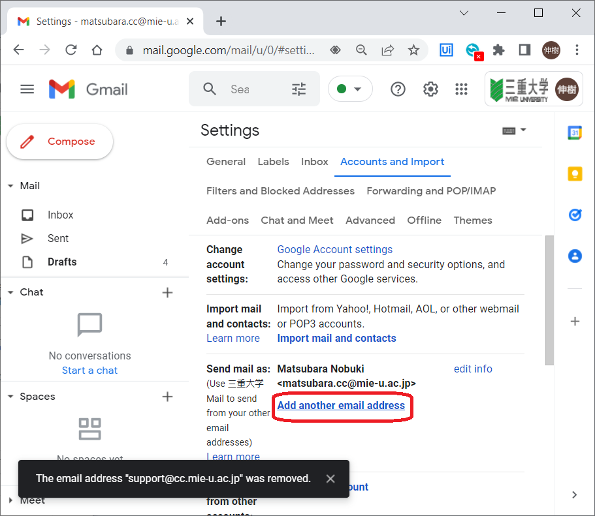
Task: Click the browser address bar URL
Action: [229, 50]
